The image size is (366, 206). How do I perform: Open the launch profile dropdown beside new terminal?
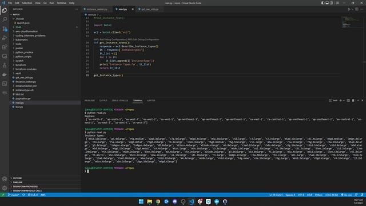point(344,101)
